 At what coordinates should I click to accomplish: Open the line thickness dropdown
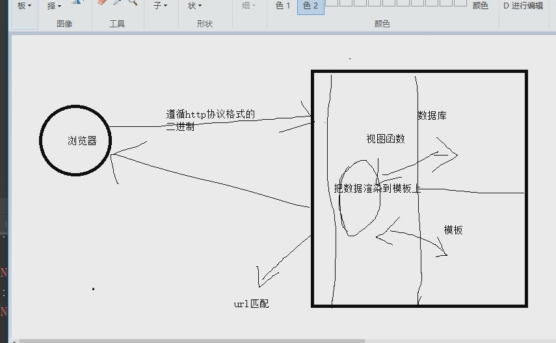pos(248,6)
